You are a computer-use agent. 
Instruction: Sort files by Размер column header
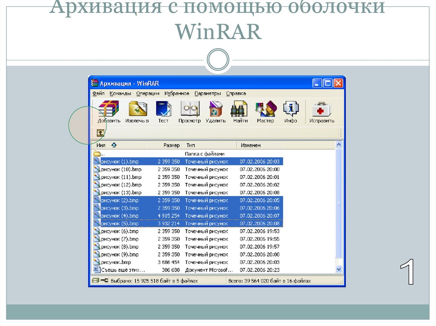tap(163, 145)
